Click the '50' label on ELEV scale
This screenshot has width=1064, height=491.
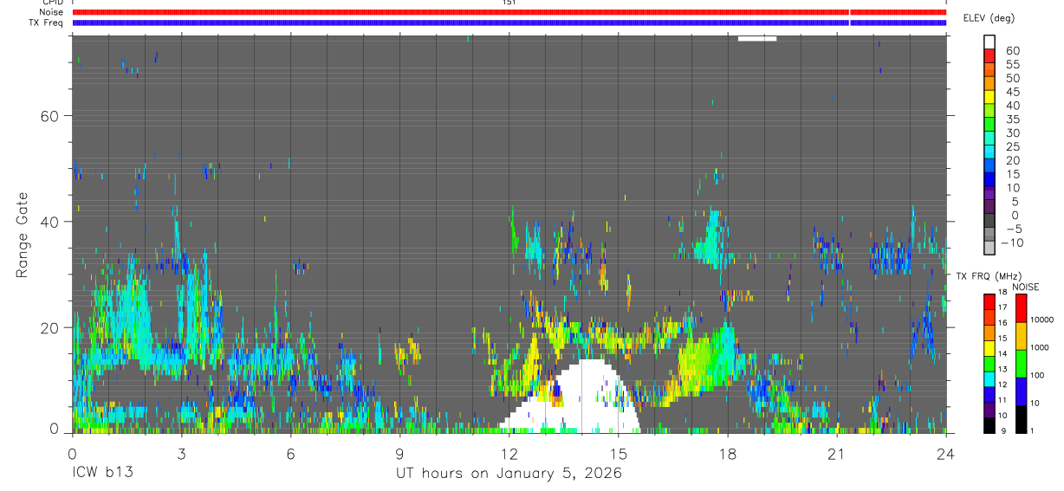click(x=1011, y=79)
